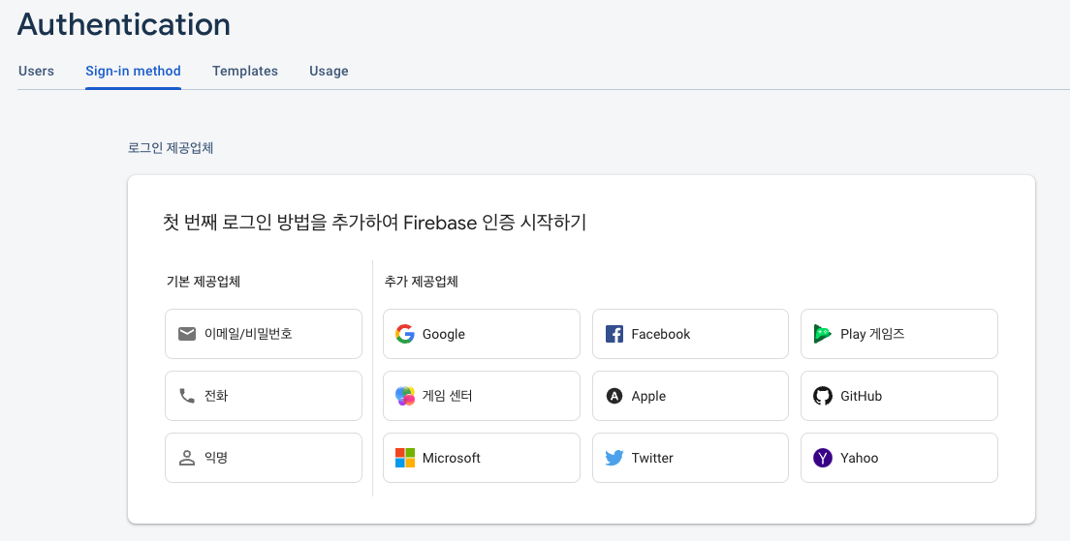Open the 게임 센터 provider
The width and height of the screenshot is (1070, 541).
(x=481, y=396)
